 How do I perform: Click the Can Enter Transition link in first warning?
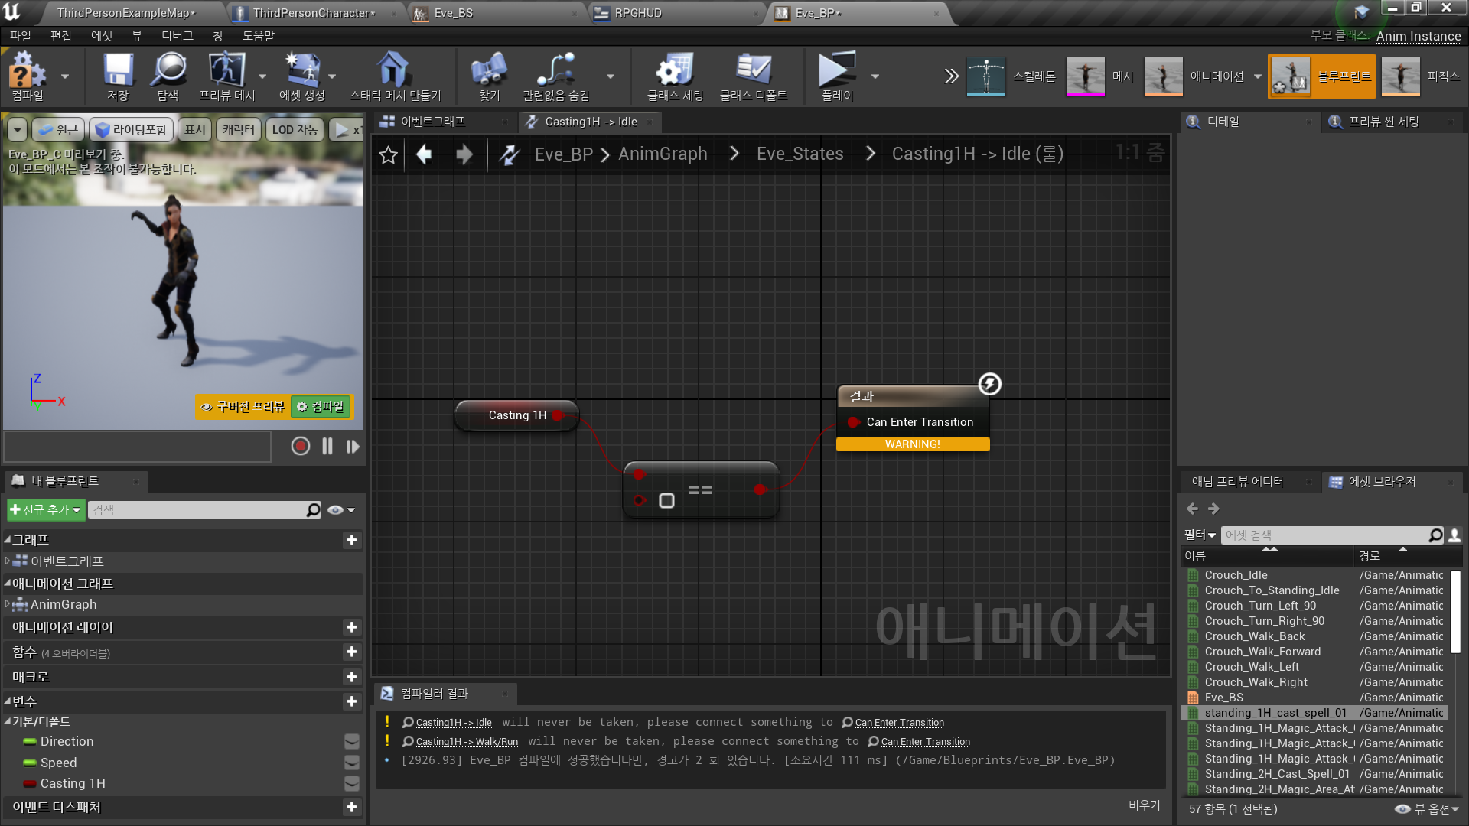pyautogui.click(x=899, y=723)
